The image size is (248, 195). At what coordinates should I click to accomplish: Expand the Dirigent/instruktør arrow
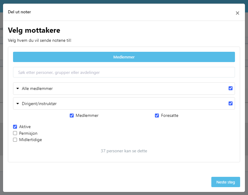(x=18, y=104)
